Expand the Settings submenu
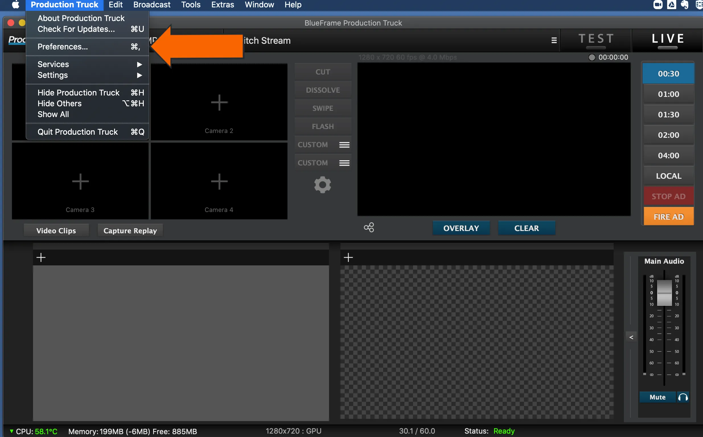Screen dimensions: 703x437 87,75
